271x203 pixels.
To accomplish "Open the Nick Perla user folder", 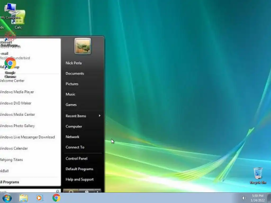I will (74, 63).
